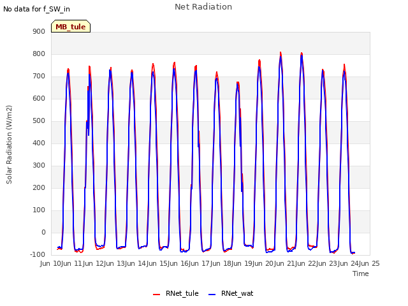Click the Jun 25 x-axis label

[370, 263]
